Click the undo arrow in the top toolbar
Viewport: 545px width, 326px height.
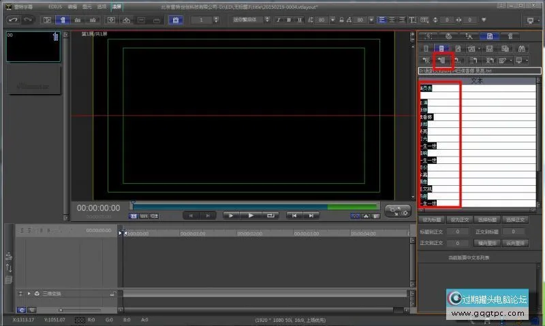(12, 20)
